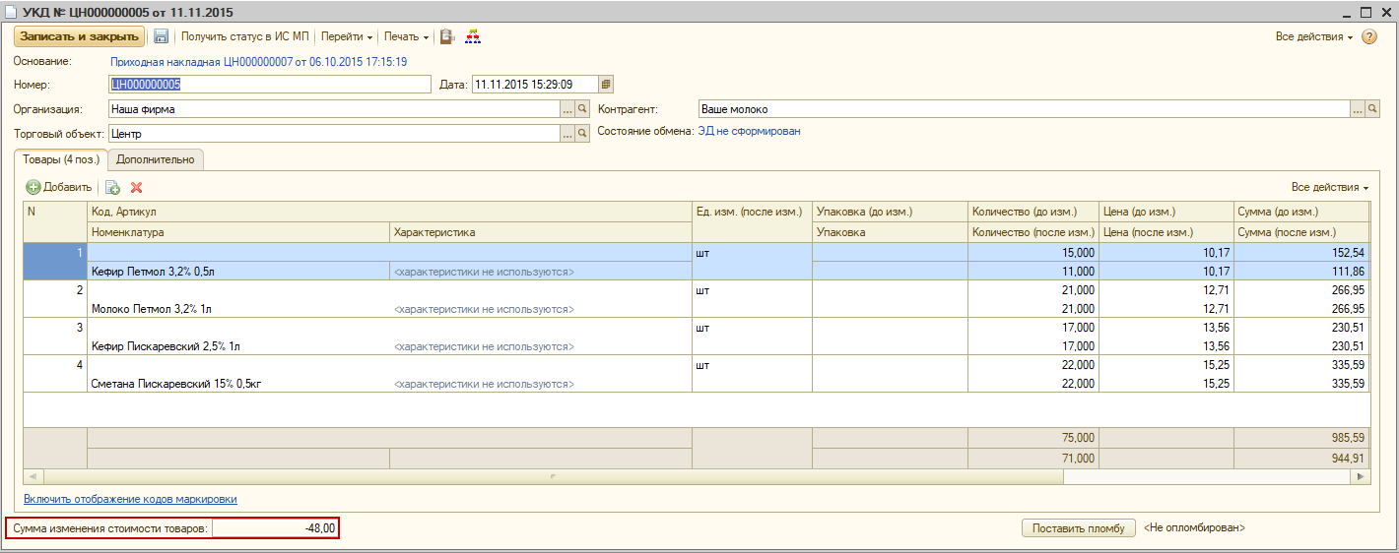Open Организация lookup with magnifier icon
1399x553 pixels.
tap(582, 109)
